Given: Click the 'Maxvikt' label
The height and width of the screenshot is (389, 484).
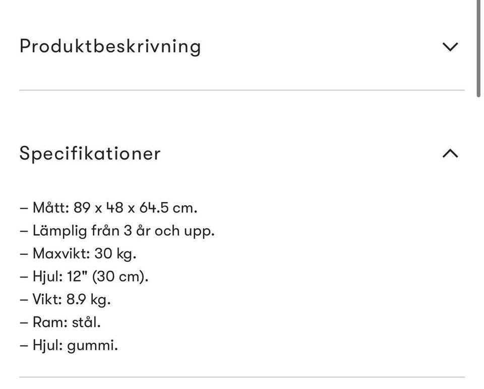Looking at the screenshot, I should [x=60, y=253].
